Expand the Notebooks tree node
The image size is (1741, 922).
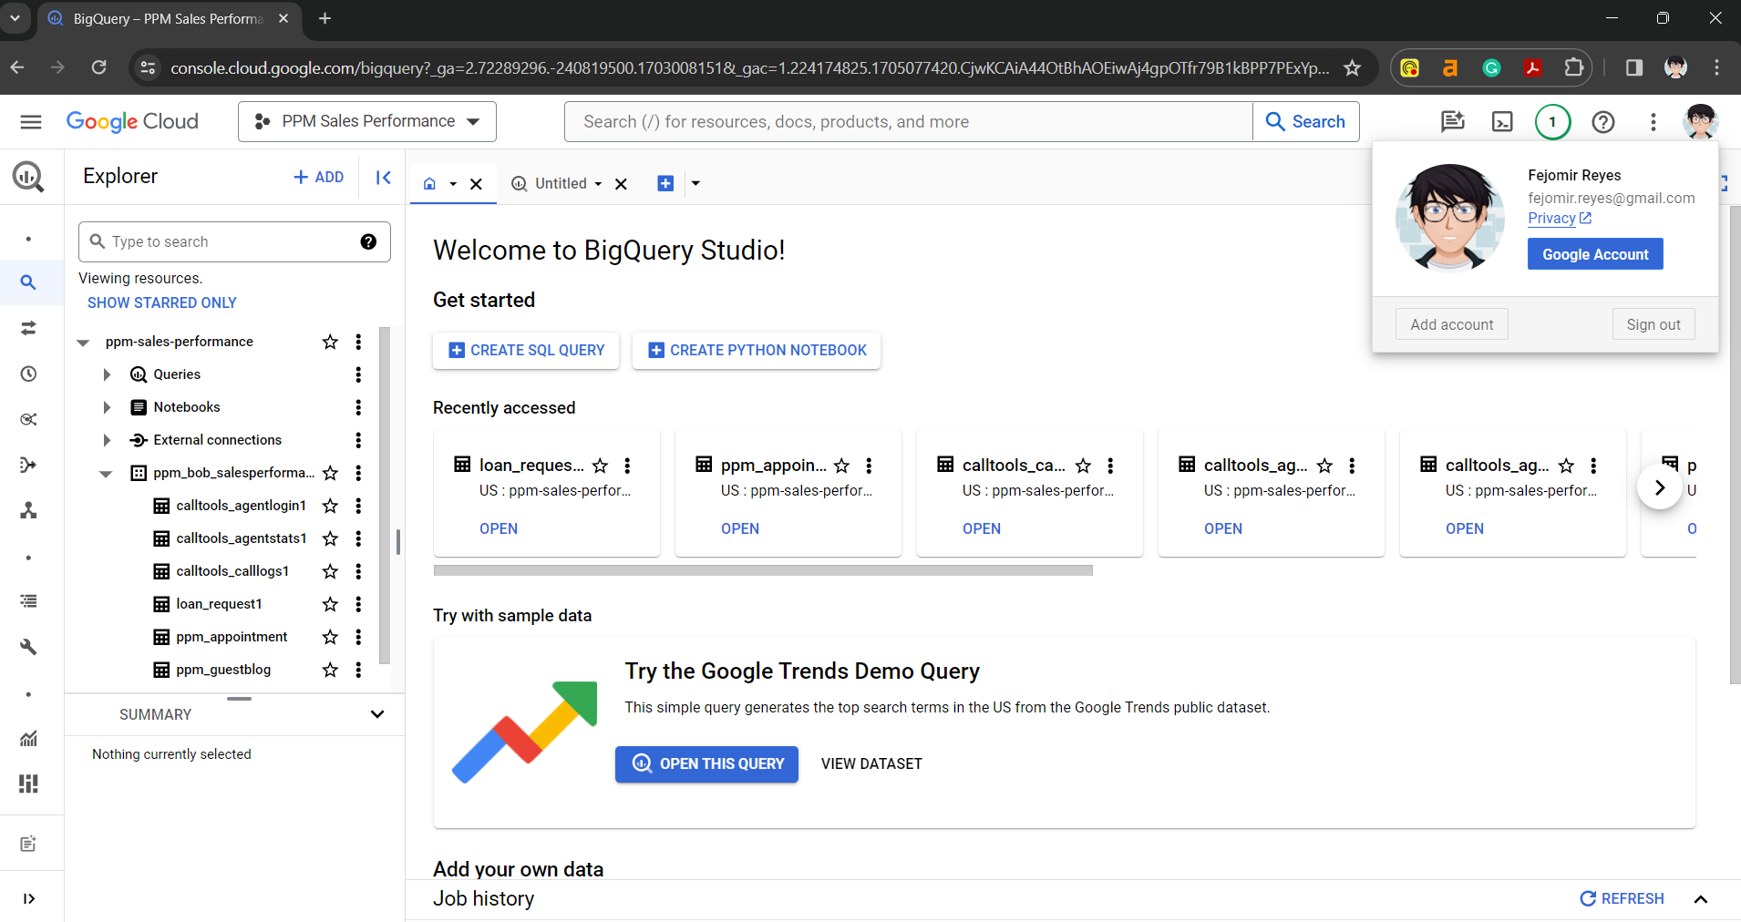107,407
